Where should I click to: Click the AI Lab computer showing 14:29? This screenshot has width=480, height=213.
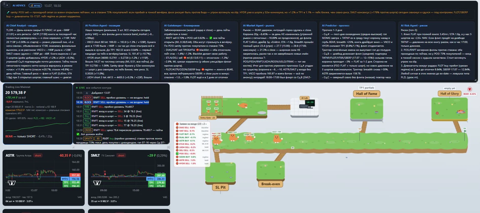[x=307, y=104]
